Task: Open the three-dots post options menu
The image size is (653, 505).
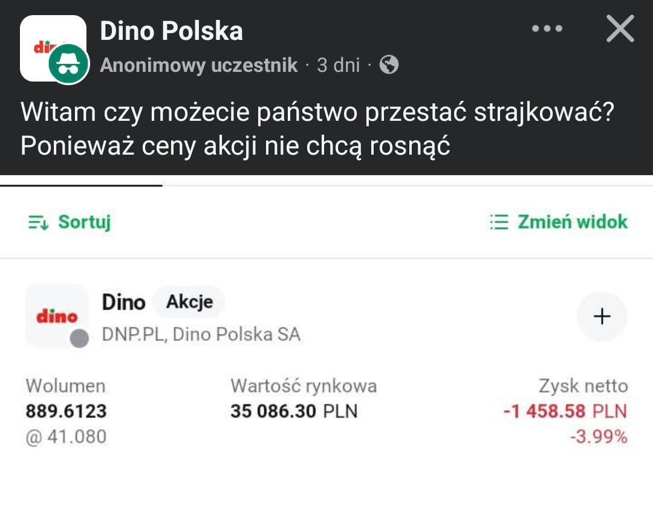Action: pos(547,29)
